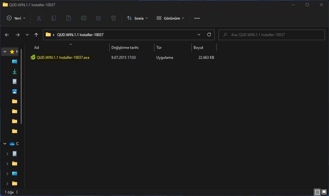Select QUD.WIN.1.1 Installer-10037.exe file

pyautogui.click(x=63, y=58)
